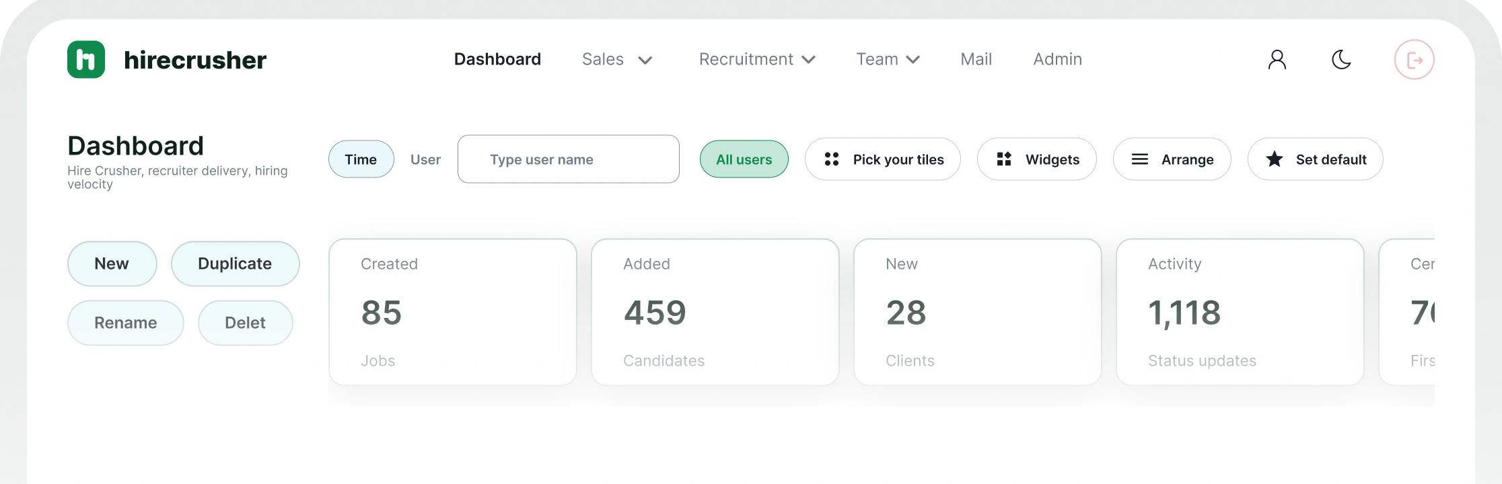The height and width of the screenshot is (484, 1502).
Task: Click the Widgets grid icon
Action: tap(1004, 159)
